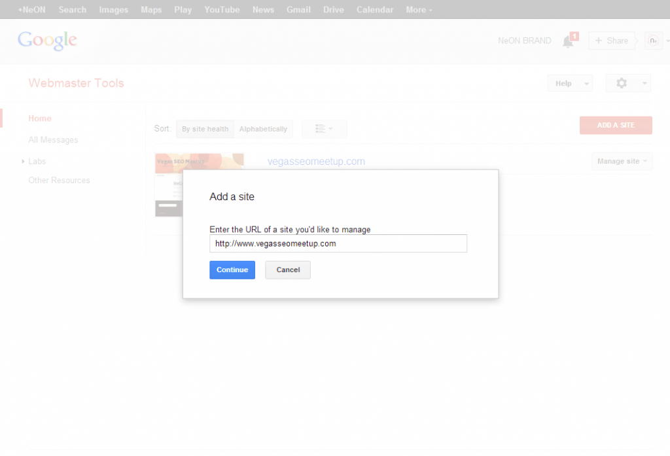Go to Search in top bar

72,9
